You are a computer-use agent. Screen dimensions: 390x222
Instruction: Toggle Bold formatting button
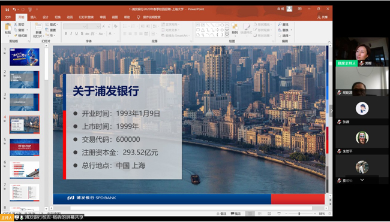(x=66, y=34)
